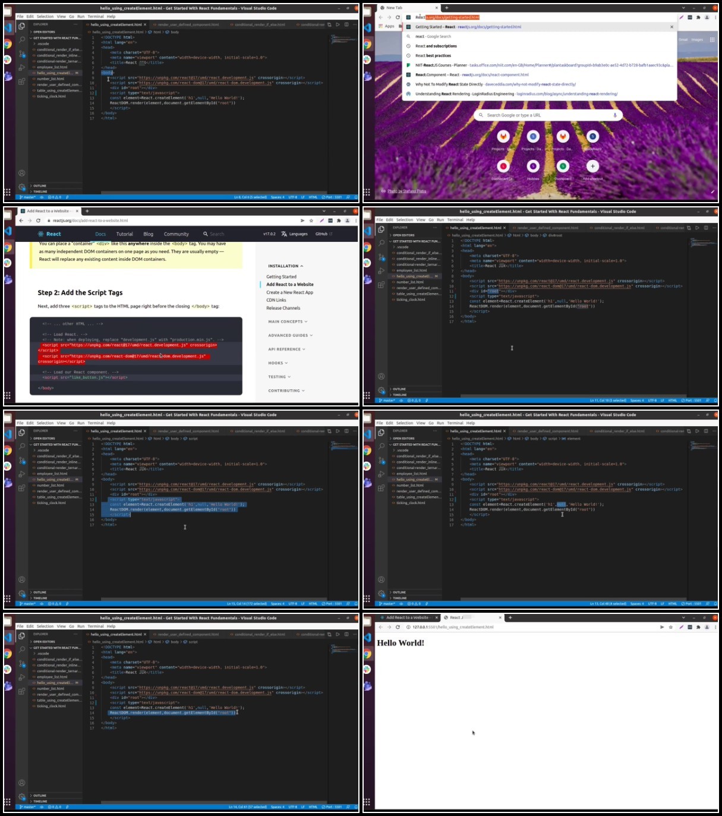Open Search view in VS Code showing 172 selected
722x816 pixels.
coord(22,446)
